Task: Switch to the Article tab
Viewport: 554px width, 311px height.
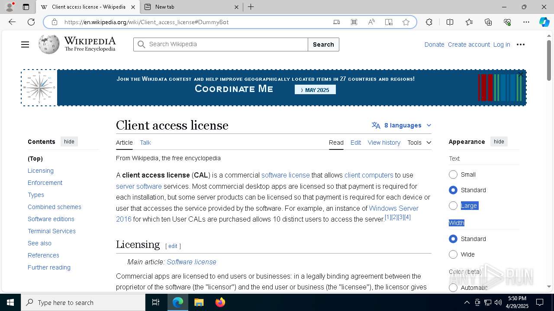Action: 124,143
